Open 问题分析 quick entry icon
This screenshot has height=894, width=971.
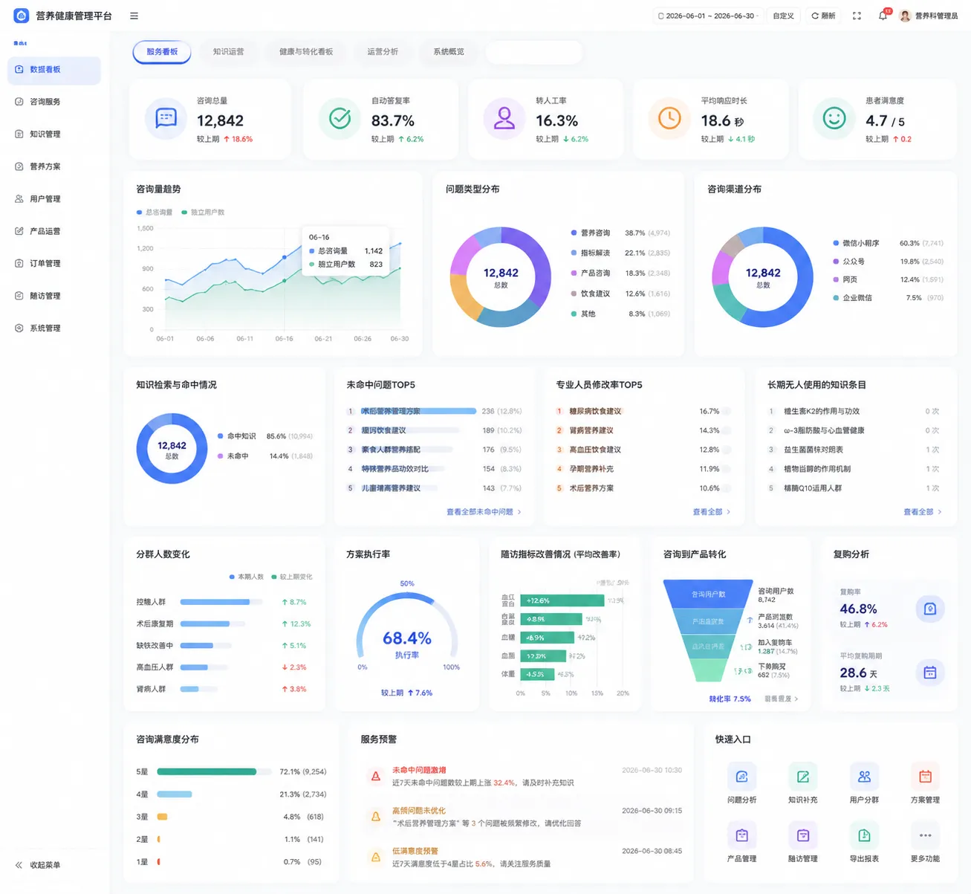741,777
